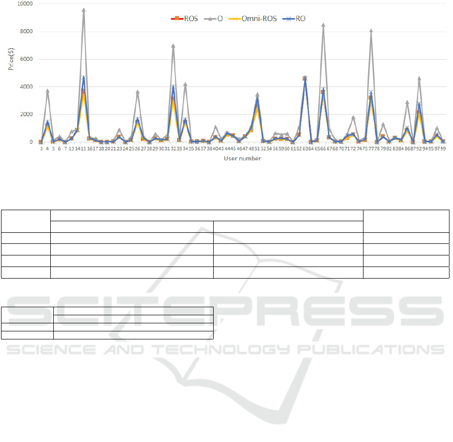The image size is (453, 442).
Task: Click the 2000 y-axis tick label
Action: click(x=26, y=115)
